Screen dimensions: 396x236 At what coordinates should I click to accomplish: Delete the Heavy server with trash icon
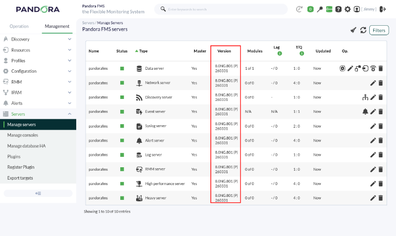click(381, 198)
